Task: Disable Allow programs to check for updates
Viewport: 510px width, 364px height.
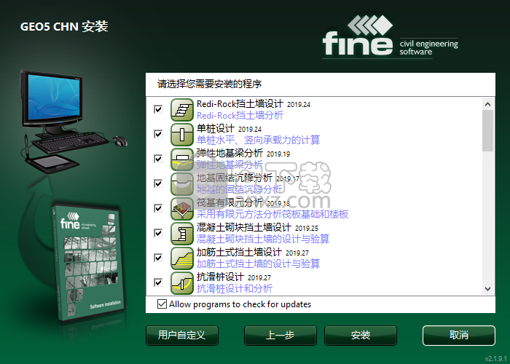Action: [162, 304]
